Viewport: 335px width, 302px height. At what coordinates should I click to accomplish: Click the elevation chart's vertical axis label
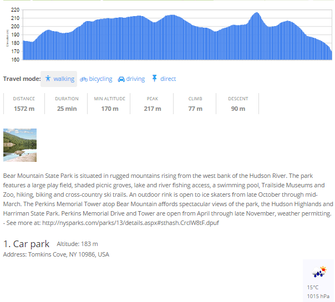pyautogui.click(x=7, y=35)
